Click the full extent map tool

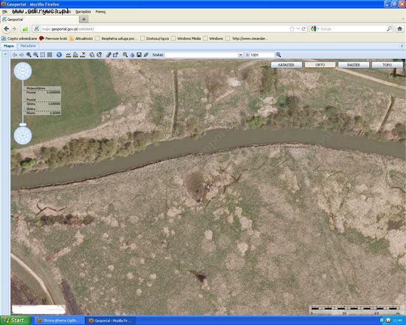point(49,55)
